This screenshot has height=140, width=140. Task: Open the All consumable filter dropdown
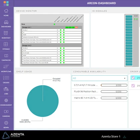pos(100,78)
